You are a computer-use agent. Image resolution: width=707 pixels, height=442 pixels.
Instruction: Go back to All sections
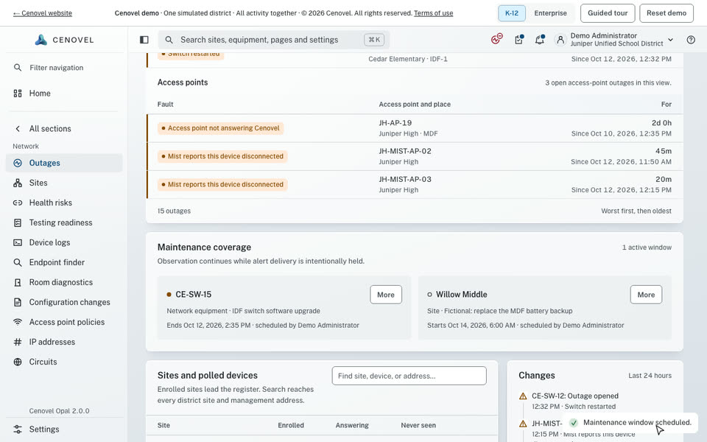(64, 128)
